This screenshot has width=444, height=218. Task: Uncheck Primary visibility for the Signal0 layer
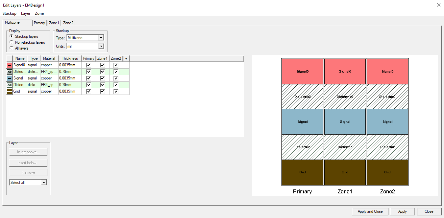tap(88, 65)
